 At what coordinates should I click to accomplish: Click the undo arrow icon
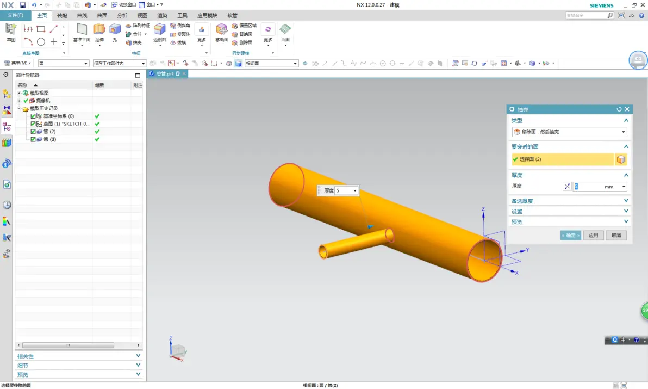34,5
